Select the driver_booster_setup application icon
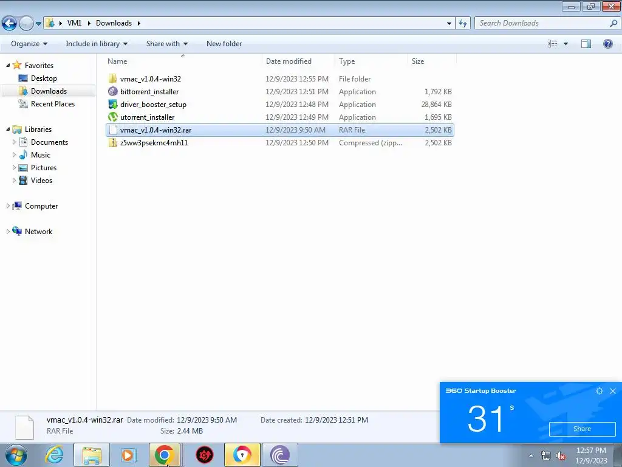This screenshot has height=467, width=622. click(x=112, y=105)
